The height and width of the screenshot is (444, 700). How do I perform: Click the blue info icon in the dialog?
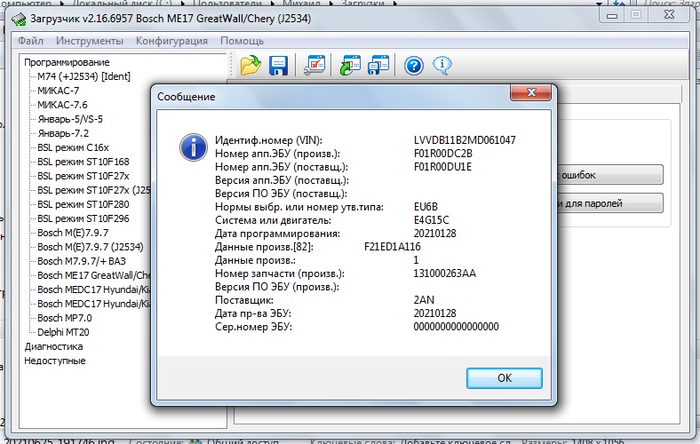(x=194, y=147)
